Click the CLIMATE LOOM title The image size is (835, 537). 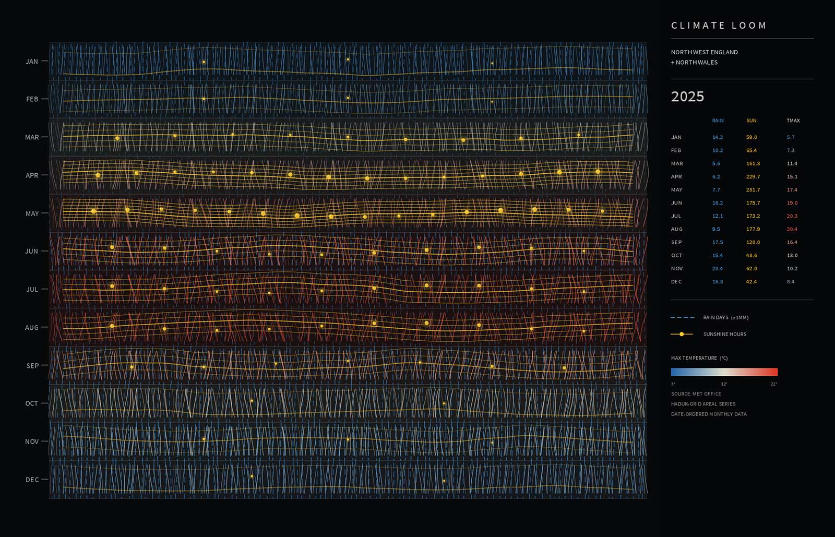tap(719, 26)
